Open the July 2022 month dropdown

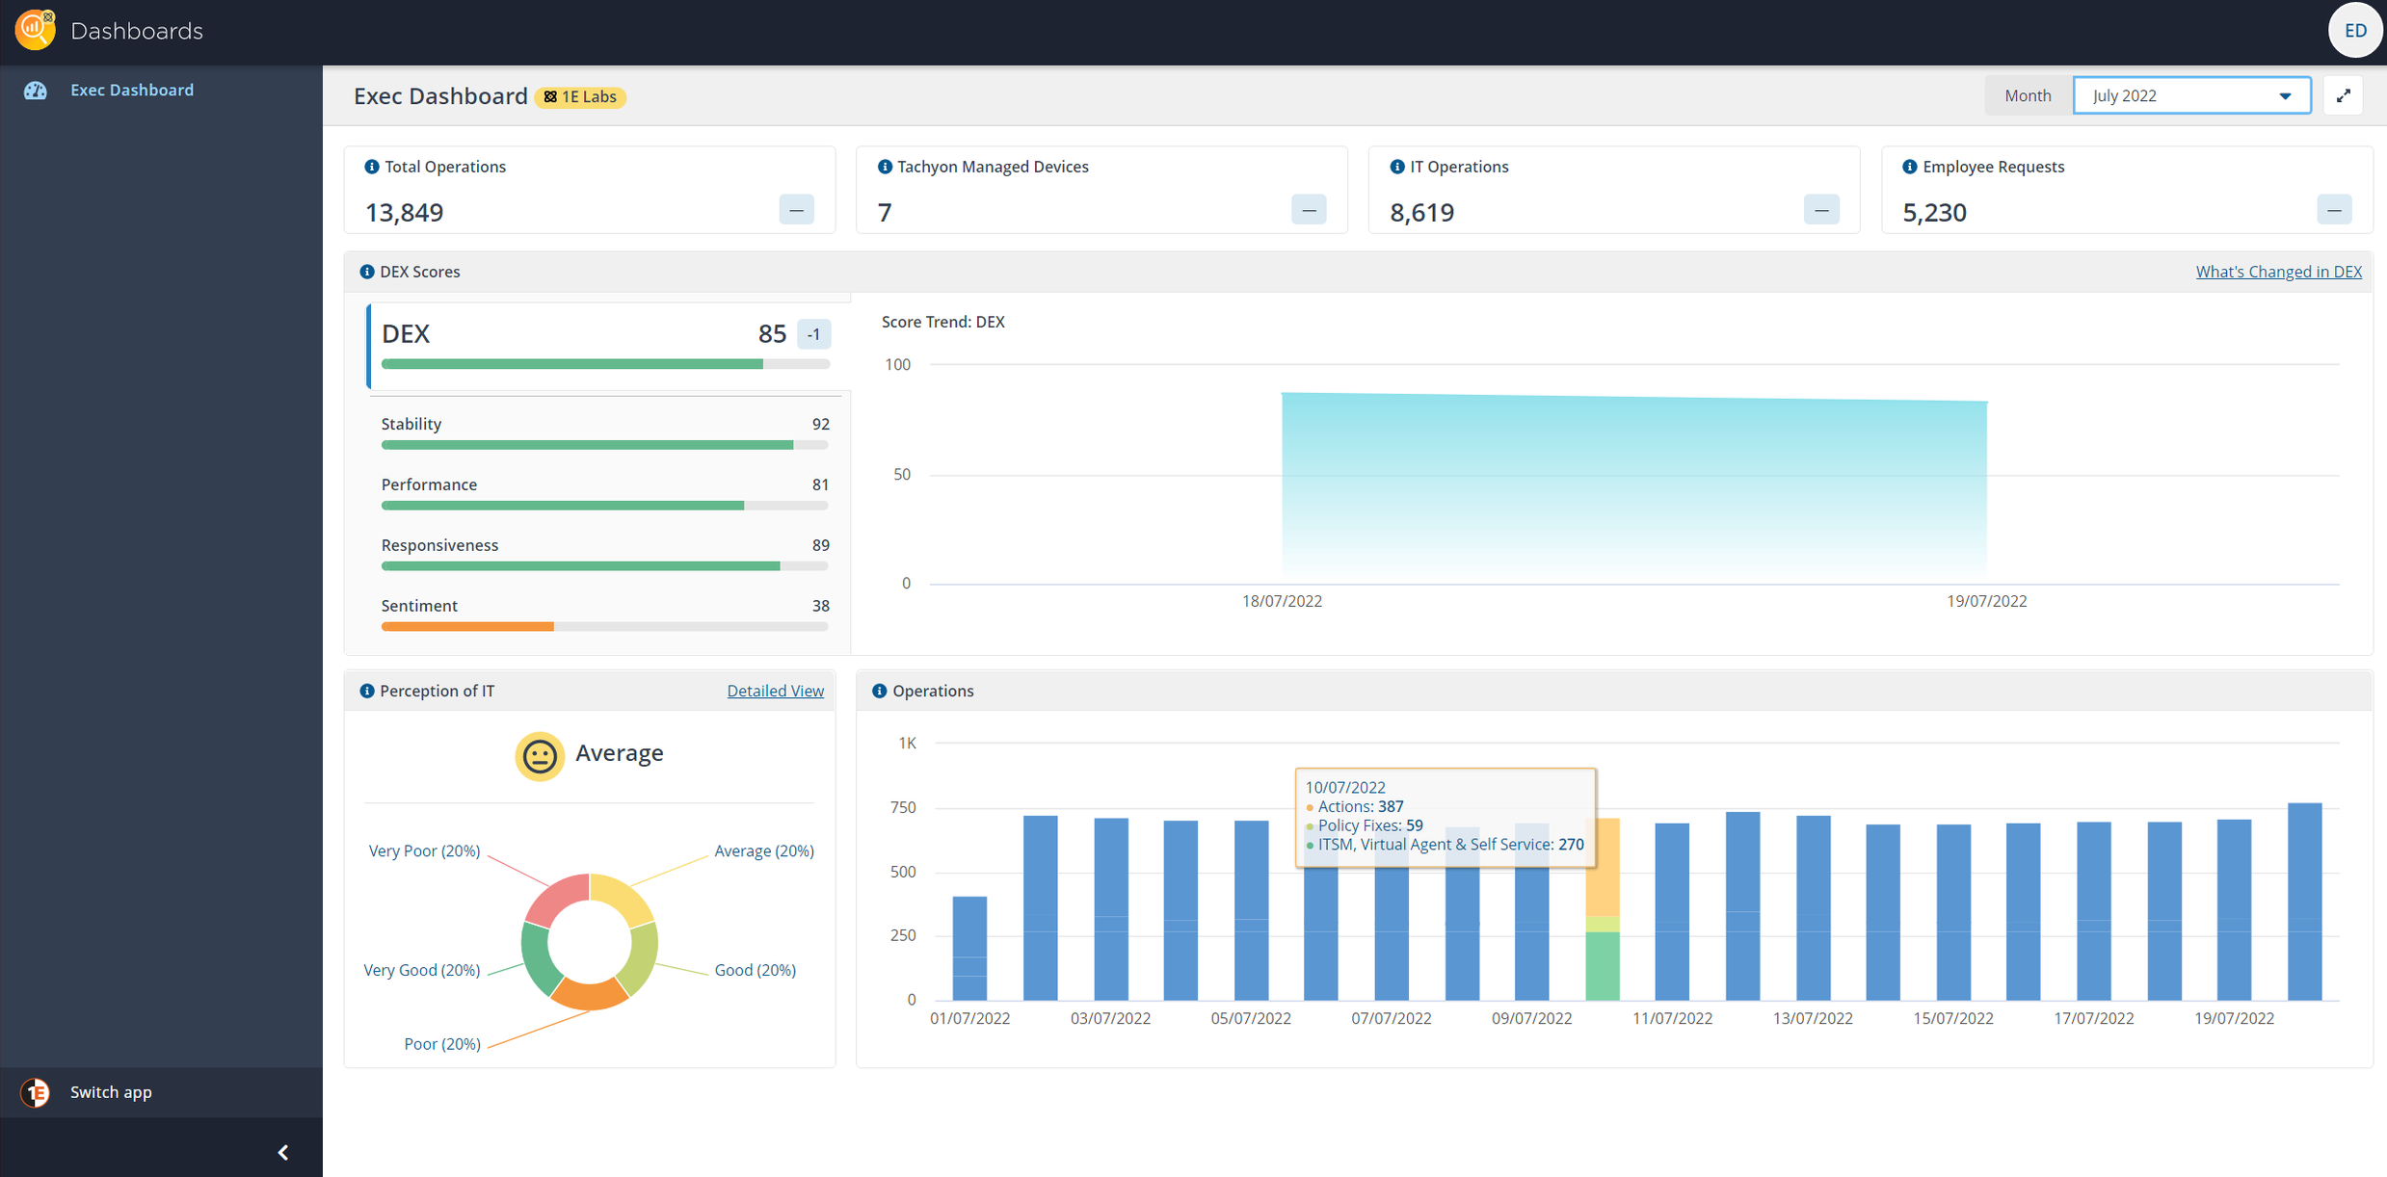click(2191, 95)
